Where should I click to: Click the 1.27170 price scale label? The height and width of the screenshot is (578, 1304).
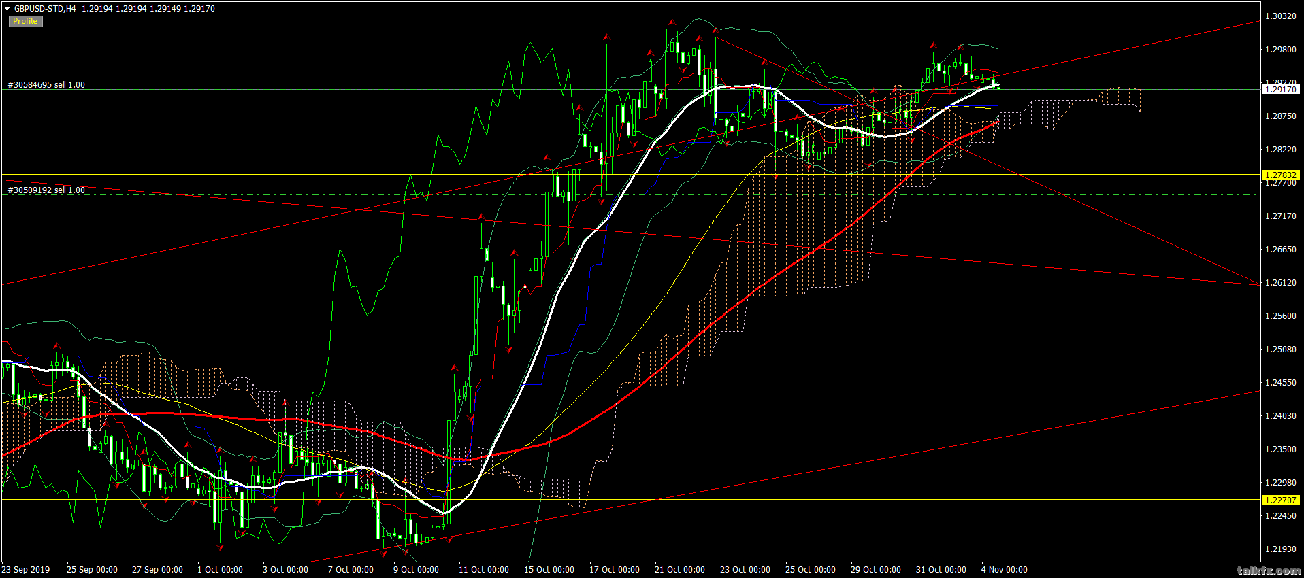1280,216
